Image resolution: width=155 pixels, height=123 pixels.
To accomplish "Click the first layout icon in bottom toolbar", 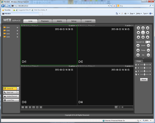I will 23,107.
